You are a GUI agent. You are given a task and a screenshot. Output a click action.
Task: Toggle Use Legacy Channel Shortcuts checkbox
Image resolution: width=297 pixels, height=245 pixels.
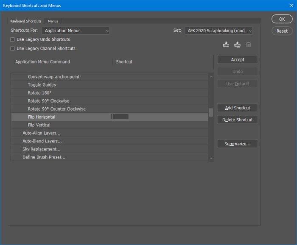(x=12, y=48)
